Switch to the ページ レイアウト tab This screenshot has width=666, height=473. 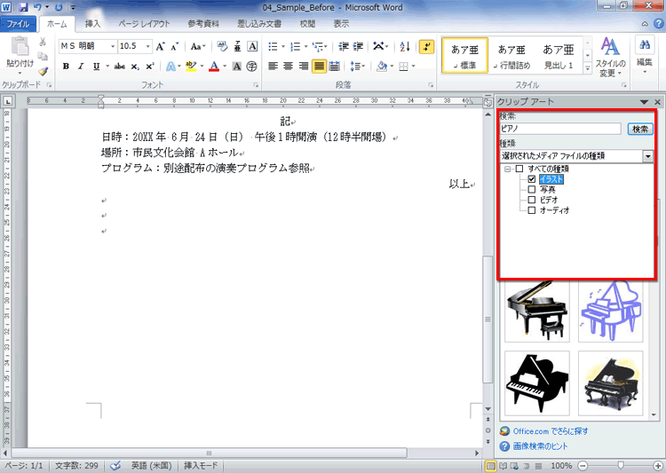[144, 24]
